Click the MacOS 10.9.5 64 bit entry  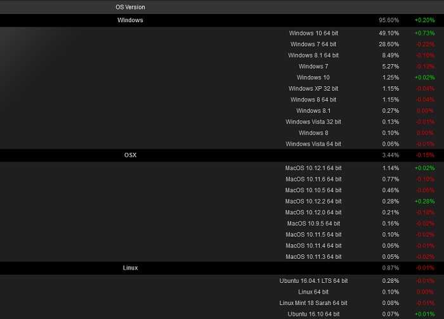pos(313,223)
